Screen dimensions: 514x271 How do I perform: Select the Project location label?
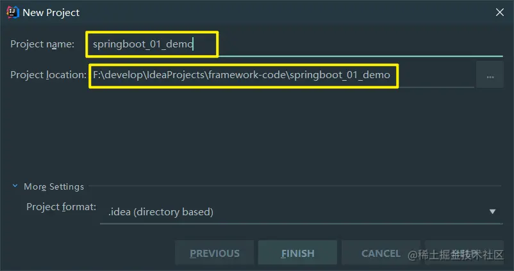pyautogui.click(x=48, y=75)
